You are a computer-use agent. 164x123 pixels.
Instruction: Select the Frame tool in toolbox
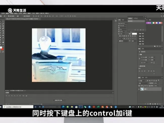pyautogui.click(x=3, y=26)
